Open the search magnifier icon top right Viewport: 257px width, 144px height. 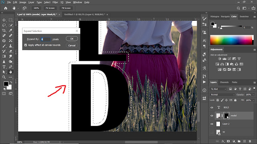238,8
